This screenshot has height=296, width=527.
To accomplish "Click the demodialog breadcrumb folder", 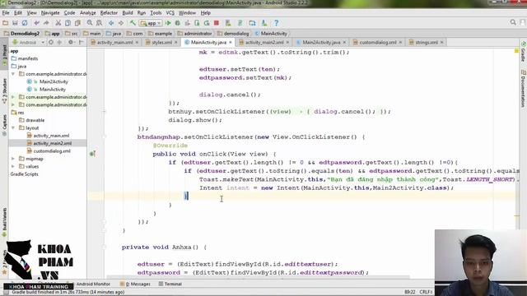I will pyautogui.click(x=233, y=34).
